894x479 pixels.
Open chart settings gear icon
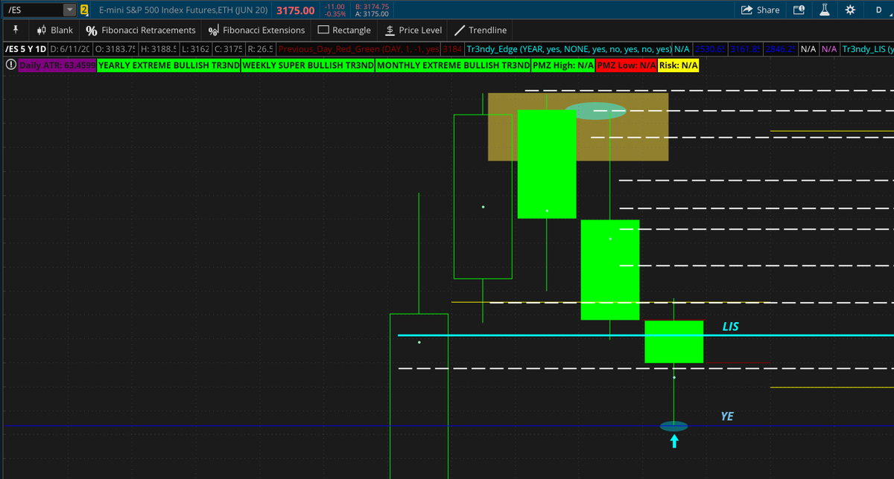[849, 10]
